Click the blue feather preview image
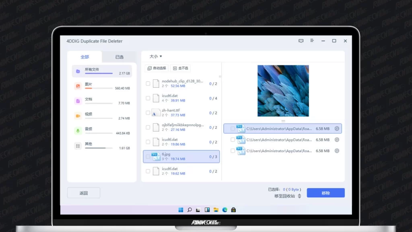This screenshot has height=232, width=412. [283, 91]
